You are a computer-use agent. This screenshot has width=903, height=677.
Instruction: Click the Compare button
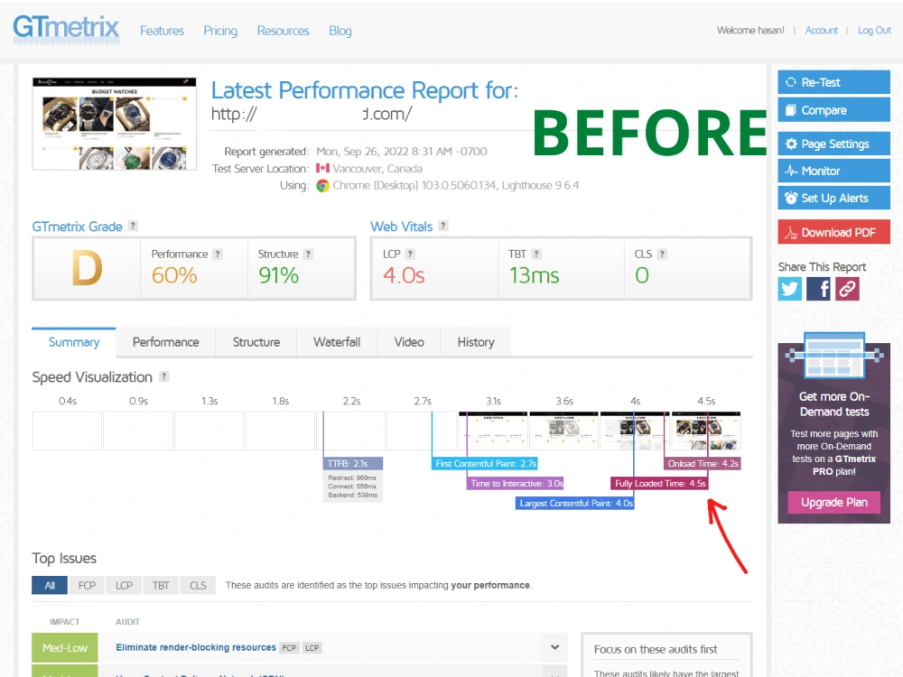click(x=833, y=110)
